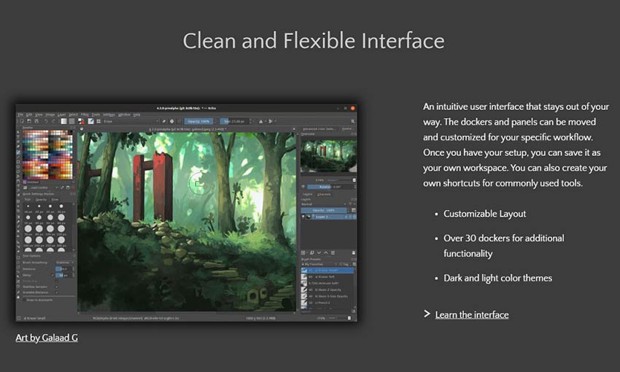
Task: Toggle the Delay checkbox in Tool Options
Action: point(53,275)
